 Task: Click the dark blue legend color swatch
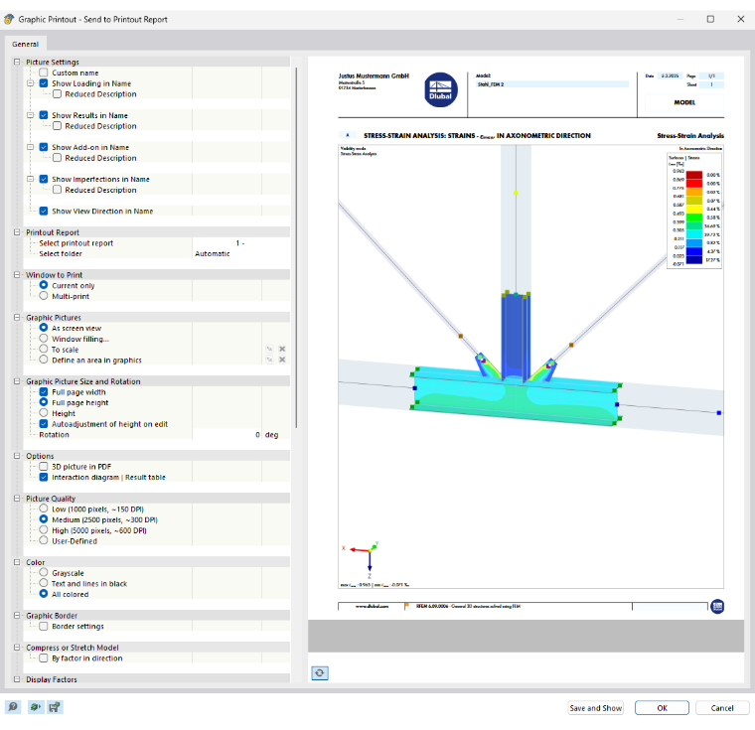693,260
